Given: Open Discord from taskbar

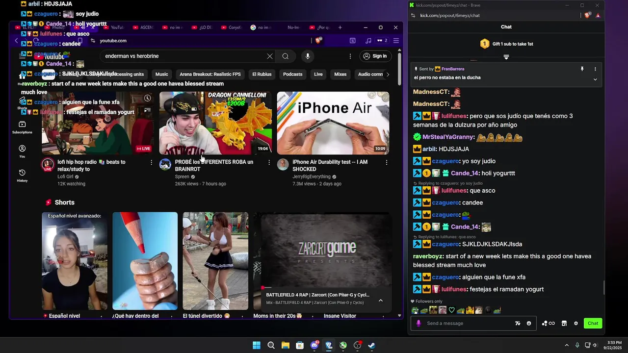Looking at the screenshot, I should (x=314, y=345).
